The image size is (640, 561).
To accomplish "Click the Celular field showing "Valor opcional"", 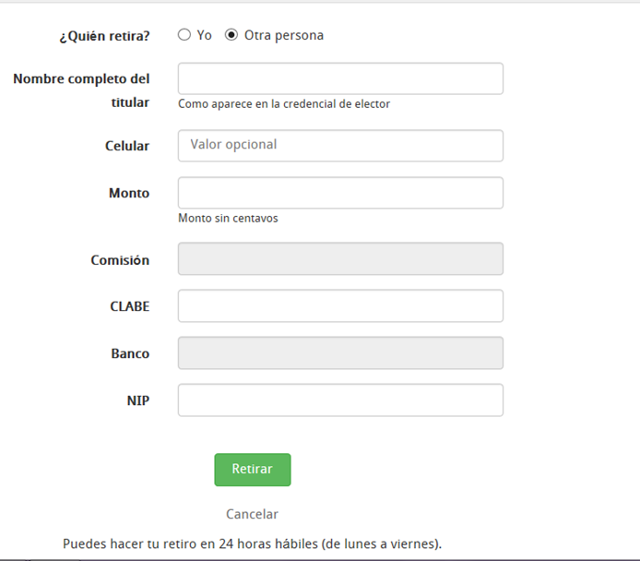I will click(x=340, y=146).
